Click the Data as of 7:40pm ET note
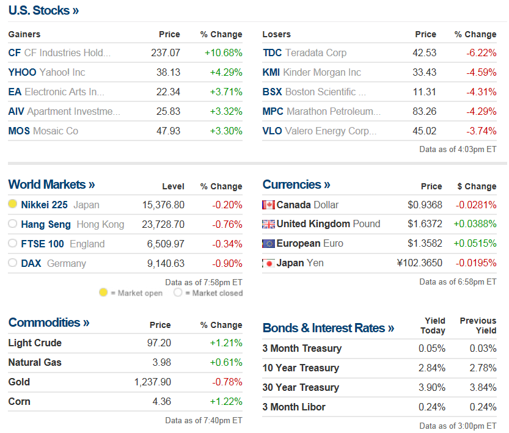509x433 pixels. (204, 421)
